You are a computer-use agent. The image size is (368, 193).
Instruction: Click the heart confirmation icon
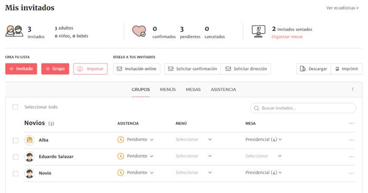(139, 31)
